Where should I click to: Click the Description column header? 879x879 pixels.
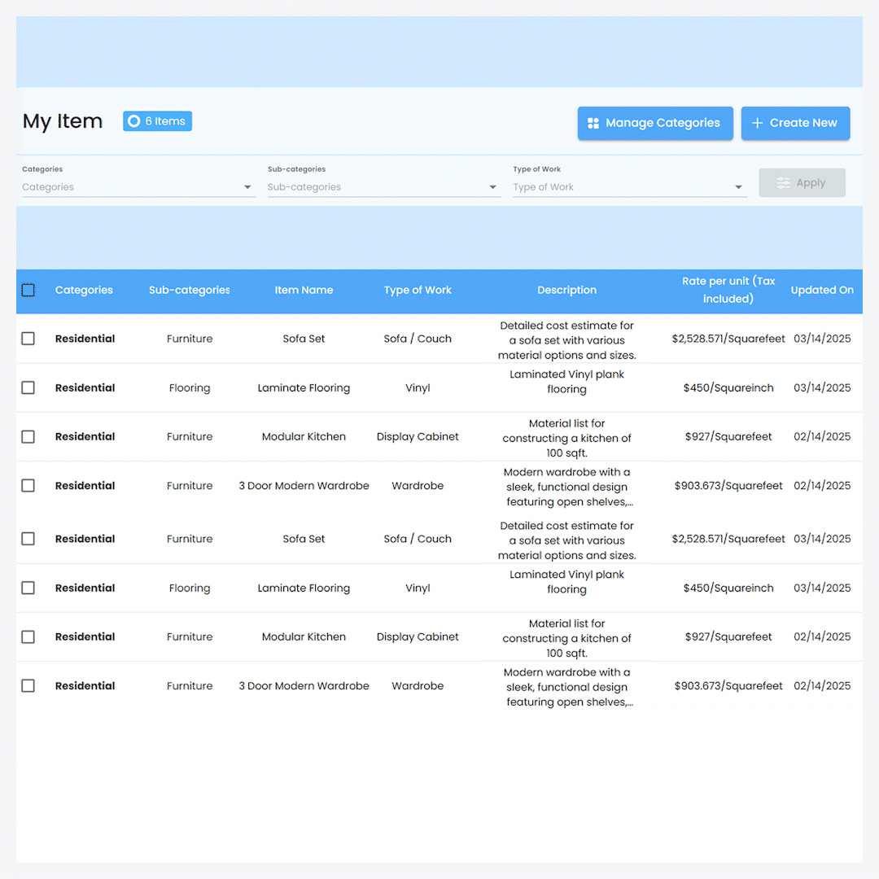566,291
